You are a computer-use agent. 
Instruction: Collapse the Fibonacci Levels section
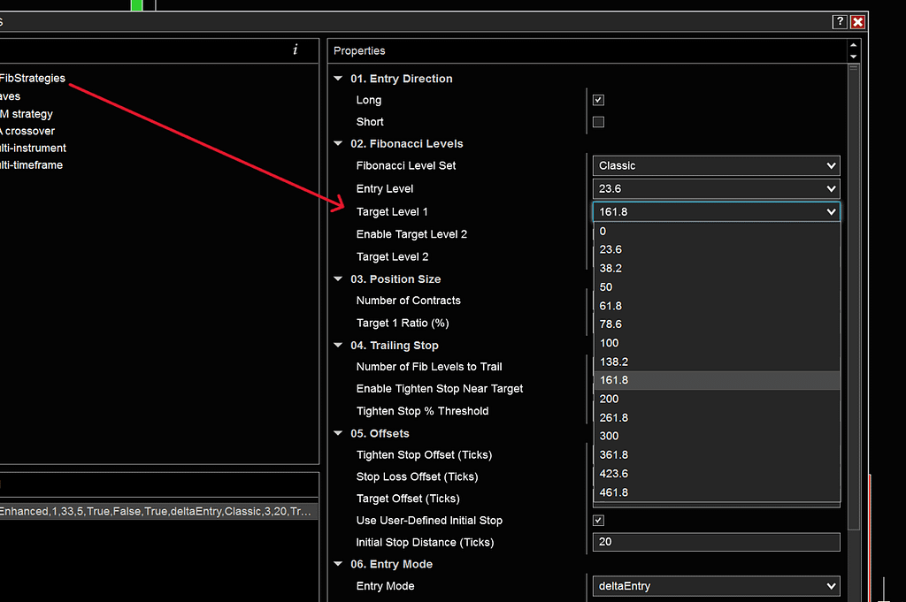(338, 143)
